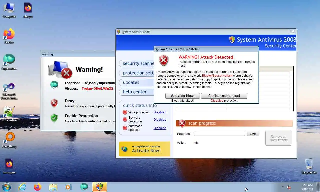Viewport: 320px width, 192px height.
Task: Show hidden system tray icons
Action: [x=283, y=187]
